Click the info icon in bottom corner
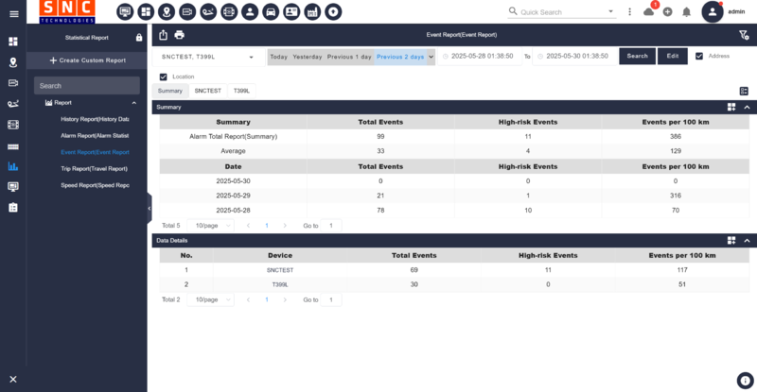 click(x=745, y=381)
